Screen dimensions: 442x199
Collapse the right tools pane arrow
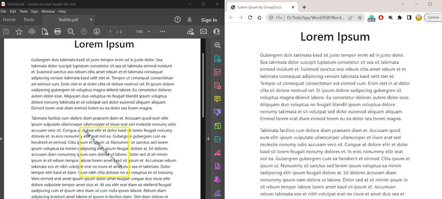(208, 139)
